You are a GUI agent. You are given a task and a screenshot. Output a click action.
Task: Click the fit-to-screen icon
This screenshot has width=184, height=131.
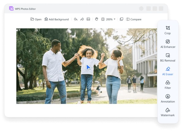[x=103, y=19]
